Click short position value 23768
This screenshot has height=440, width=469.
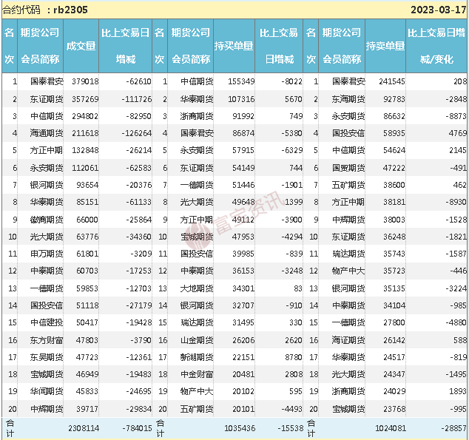point(394,409)
